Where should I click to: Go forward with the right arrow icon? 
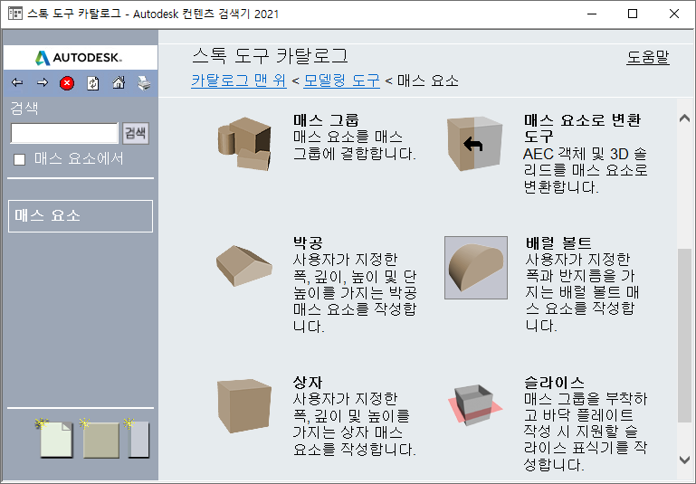[x=43, y=83]
